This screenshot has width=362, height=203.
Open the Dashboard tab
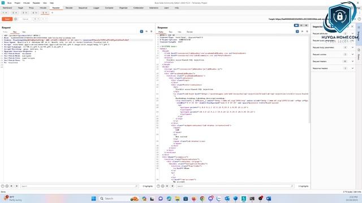7,8
